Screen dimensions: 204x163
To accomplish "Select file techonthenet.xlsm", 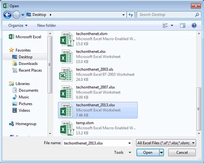I will pos(98,39).
